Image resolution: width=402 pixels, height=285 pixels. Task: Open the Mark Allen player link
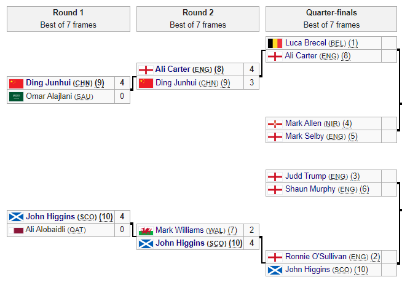[x=303, y=123]
